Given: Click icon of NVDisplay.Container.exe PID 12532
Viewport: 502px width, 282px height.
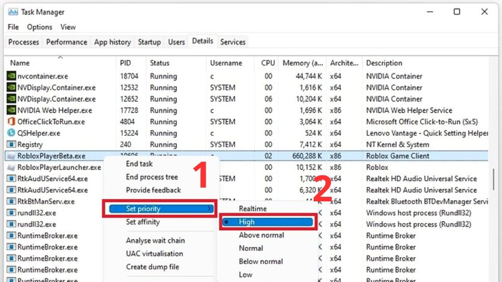Looking at the screenshot, I should click(11, 87).
